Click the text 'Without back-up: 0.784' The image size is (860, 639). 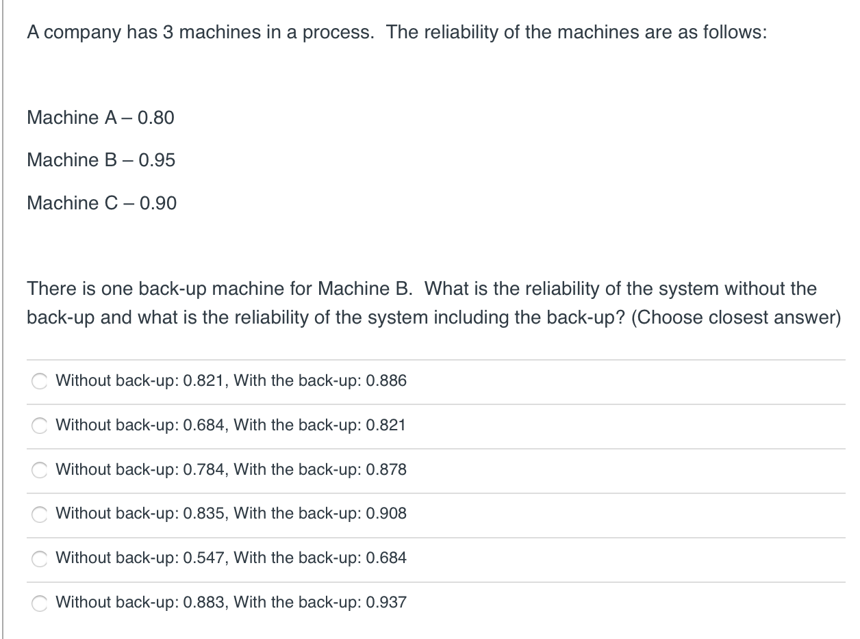tap(137, 470)
